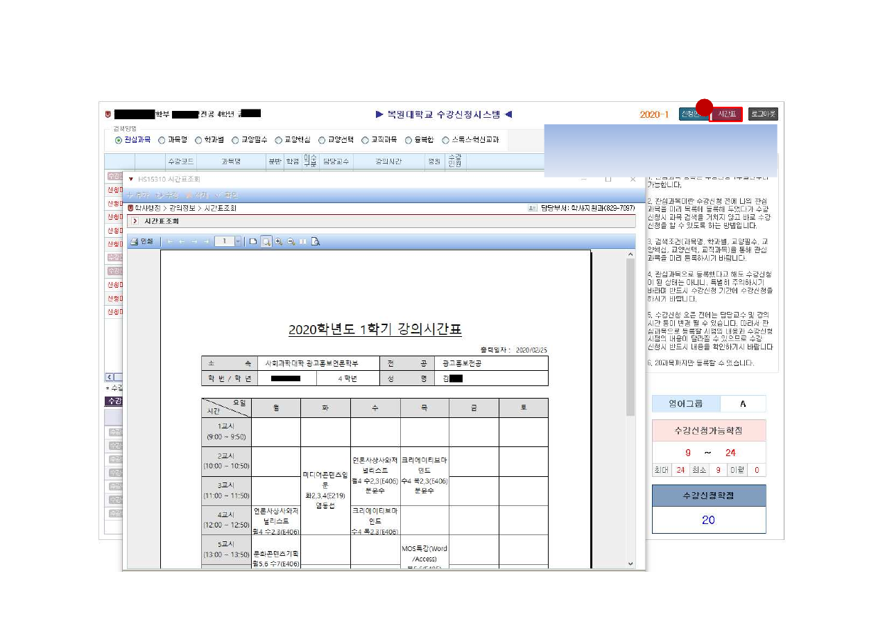Select the single page view icon

(253, 241)
